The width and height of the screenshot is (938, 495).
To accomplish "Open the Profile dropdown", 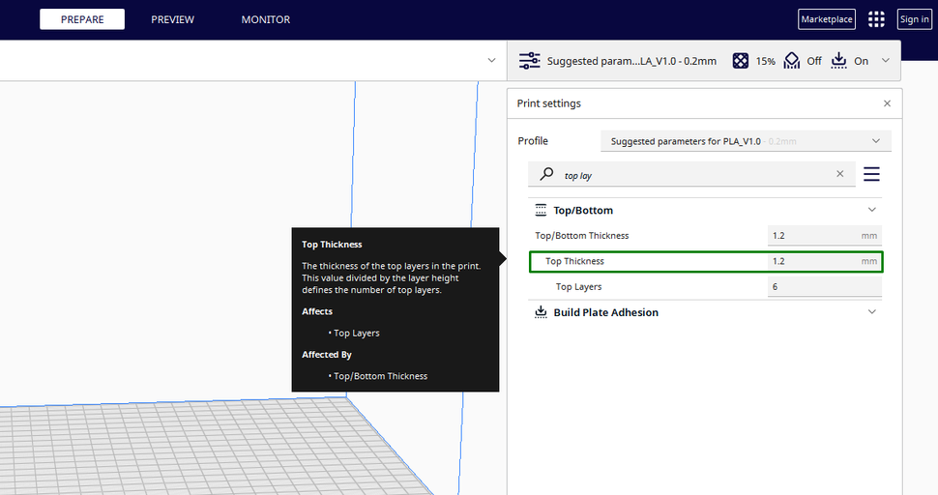I will click(x=746, y=141).
